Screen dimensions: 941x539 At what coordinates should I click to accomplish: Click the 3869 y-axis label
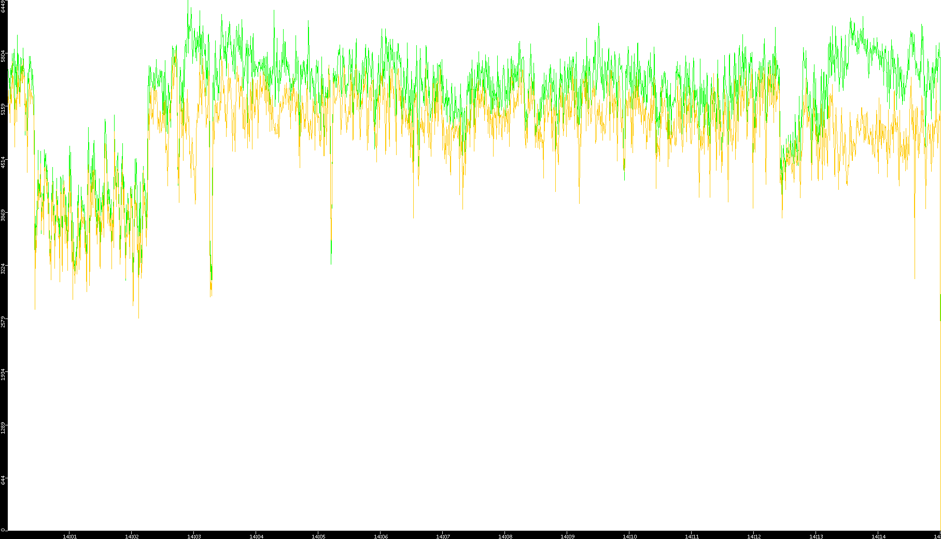coord(4,215)
